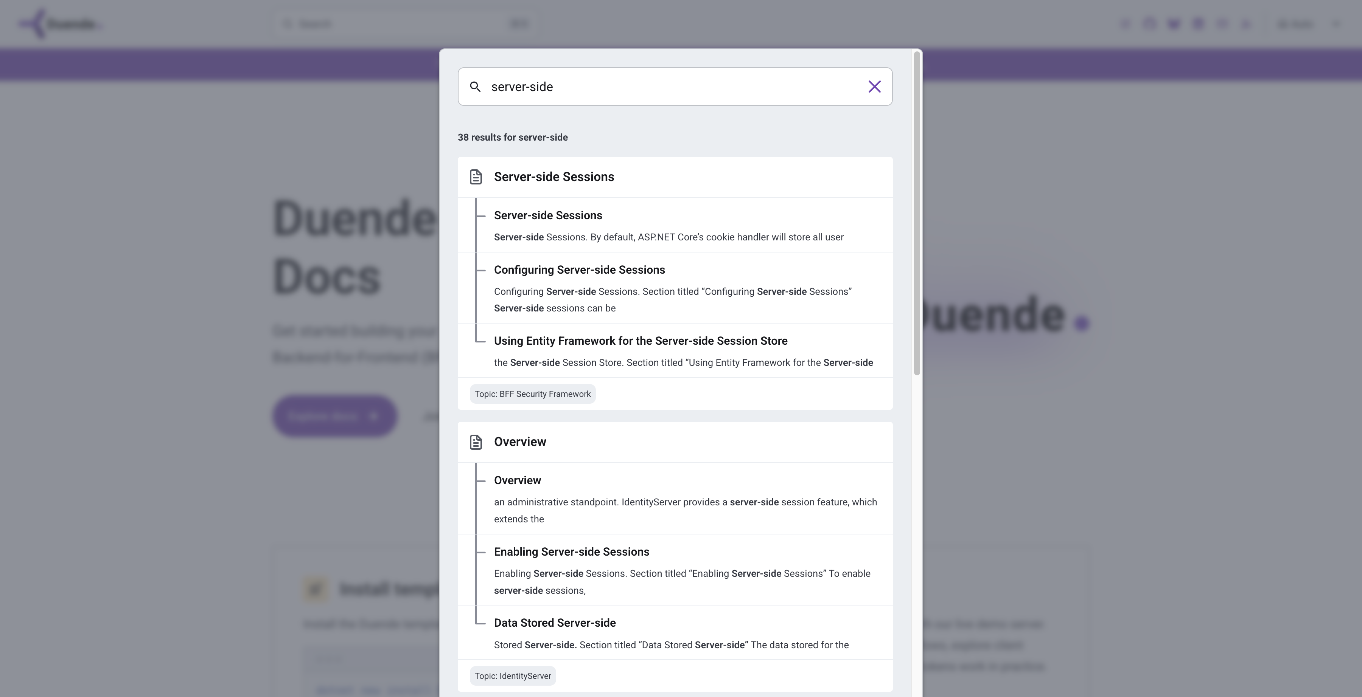
Task: Click the Topic: BFF Security Framework tag
Action: point(532,394)
